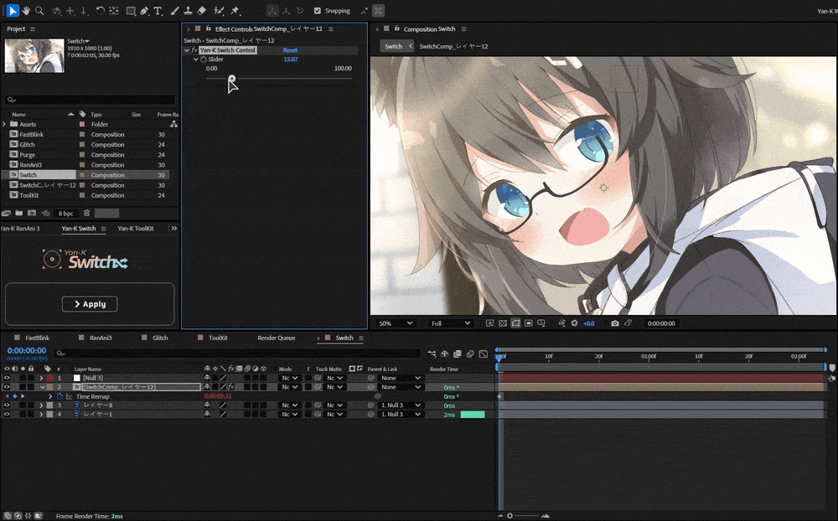Click the Switch breadcrumb in Composition viewer
Screen dimensions: 838x521
[x=393, y=47]
